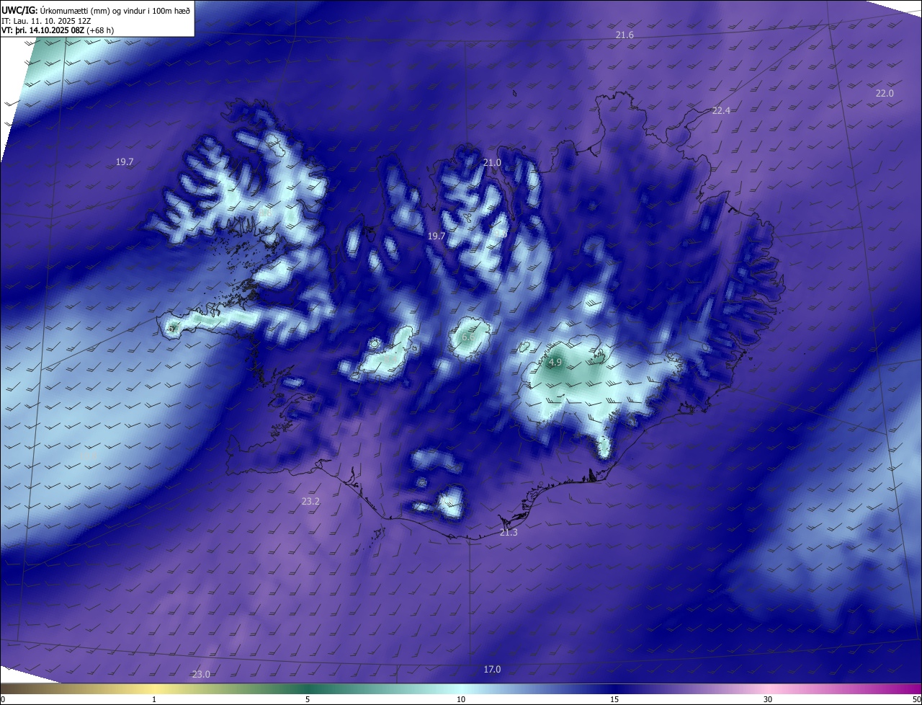Click the 19.7 label over sea off Westfjords
922x705 pixels.
pos(125,162)
